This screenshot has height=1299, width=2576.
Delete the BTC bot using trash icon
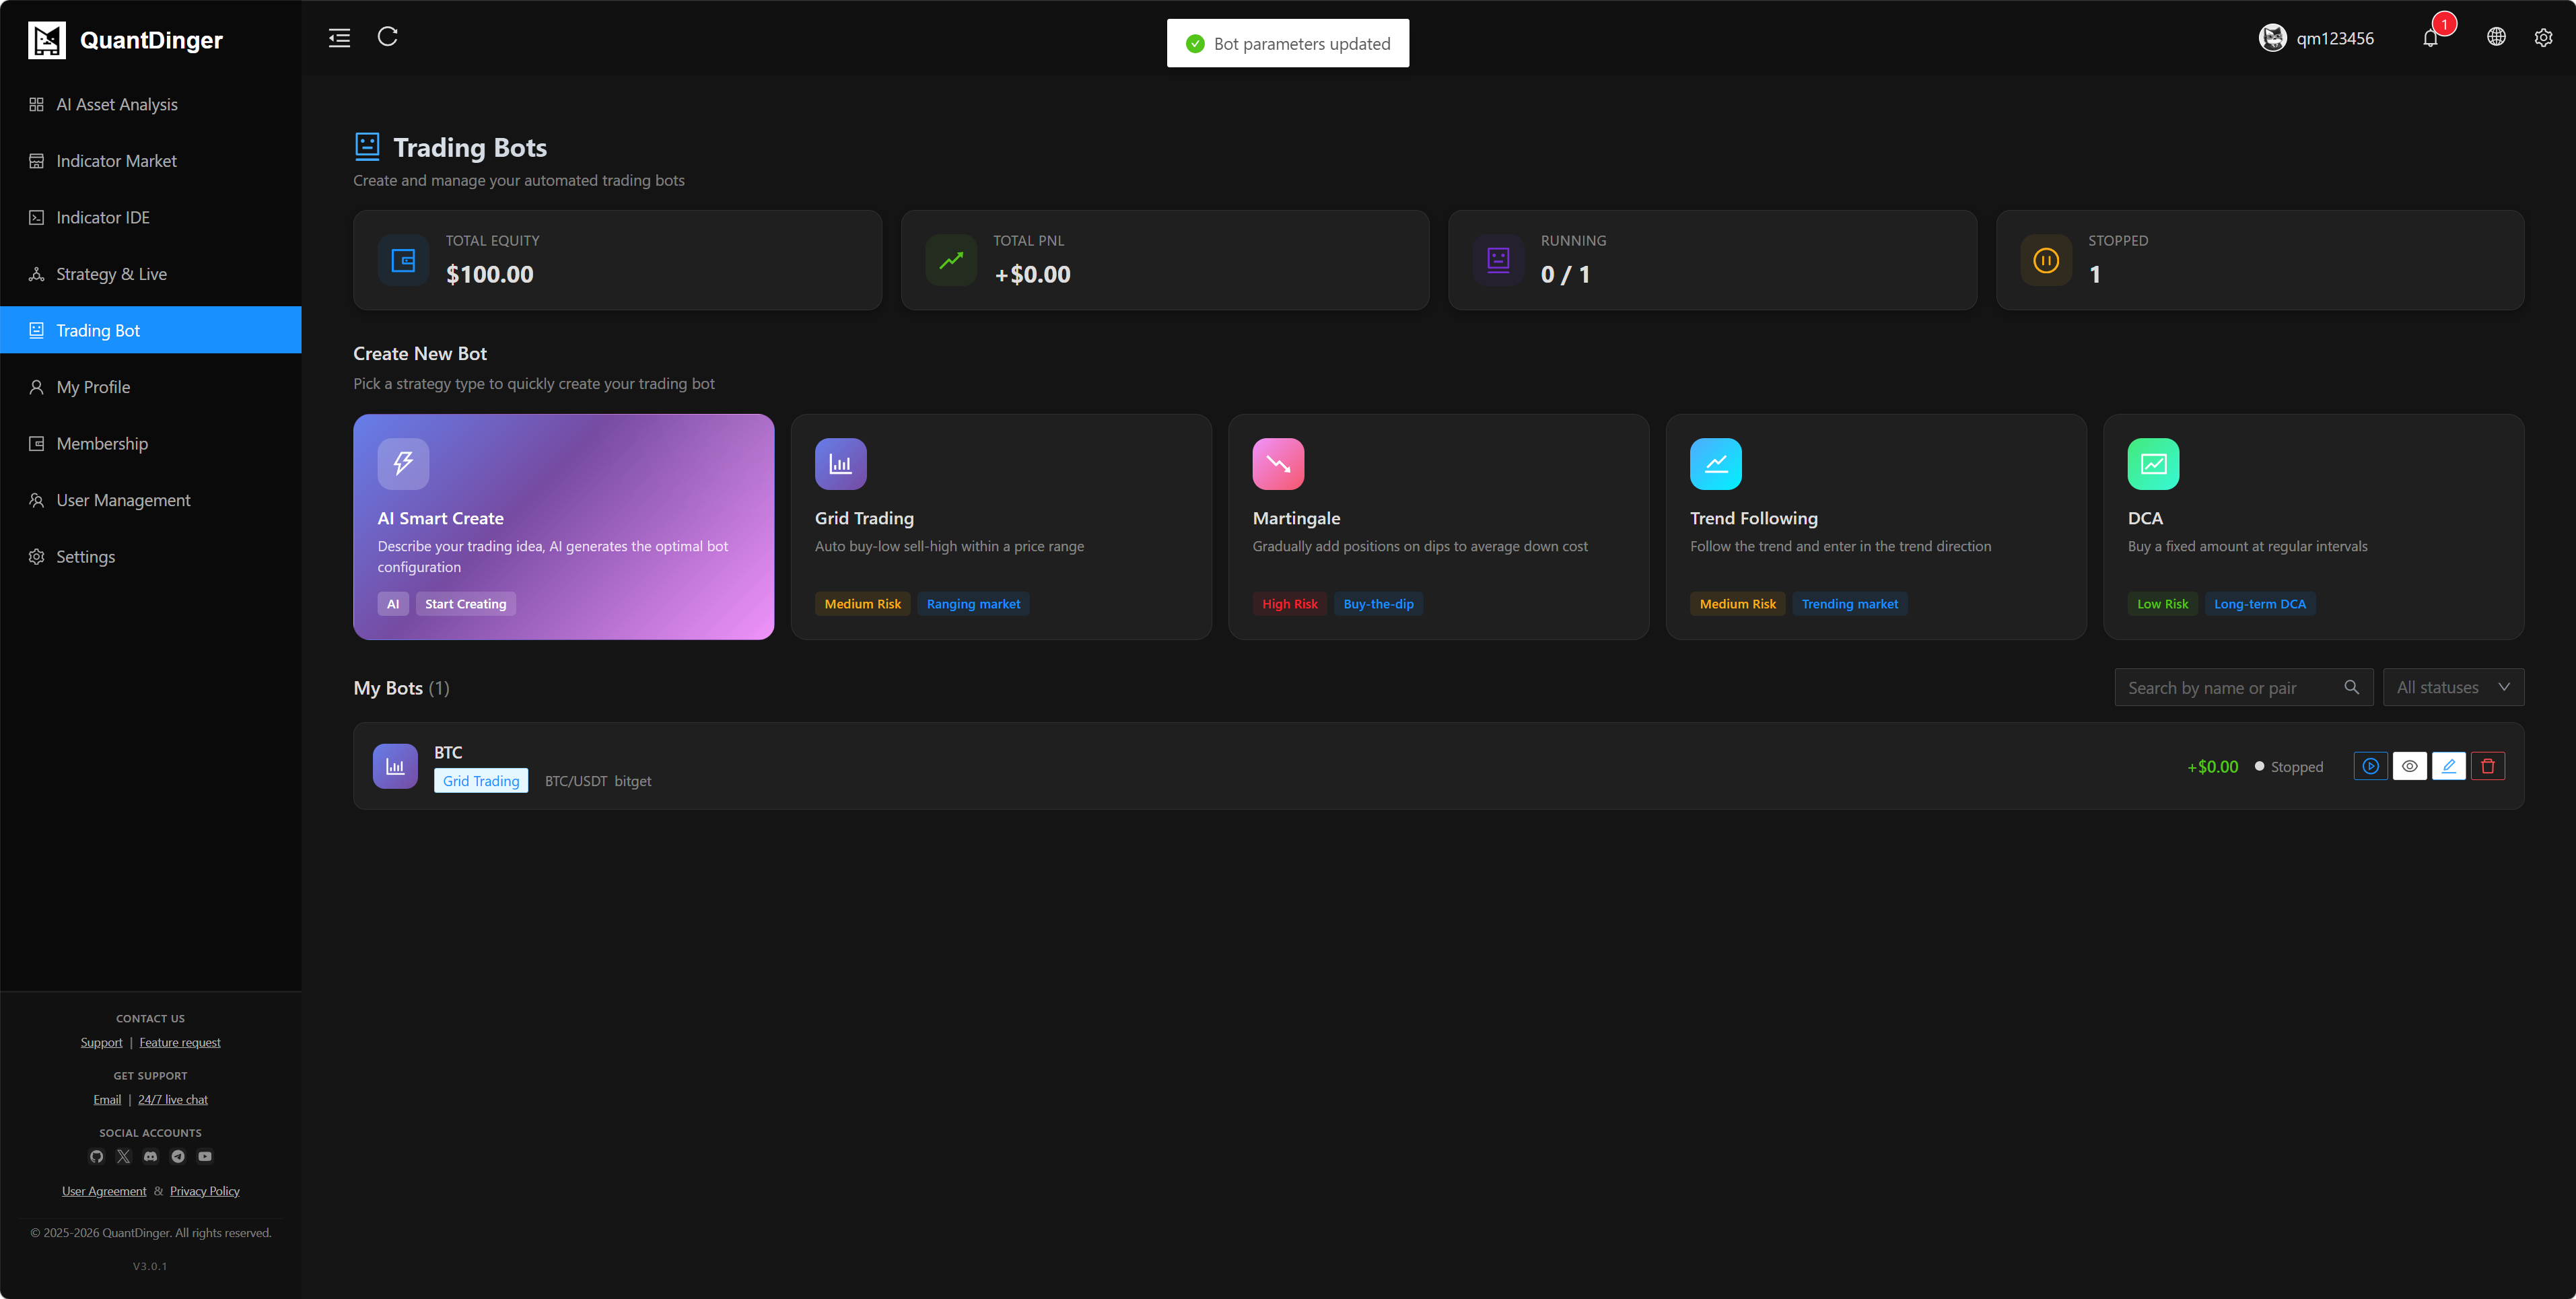[x=2488, y=766]
